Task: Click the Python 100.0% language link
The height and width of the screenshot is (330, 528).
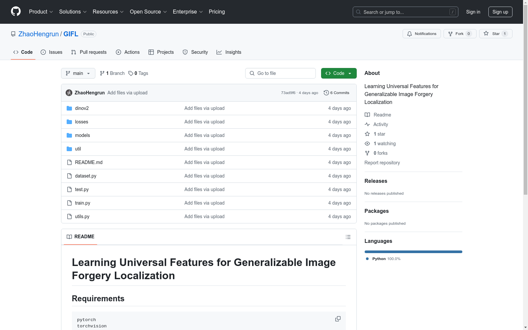Action: 383,259
